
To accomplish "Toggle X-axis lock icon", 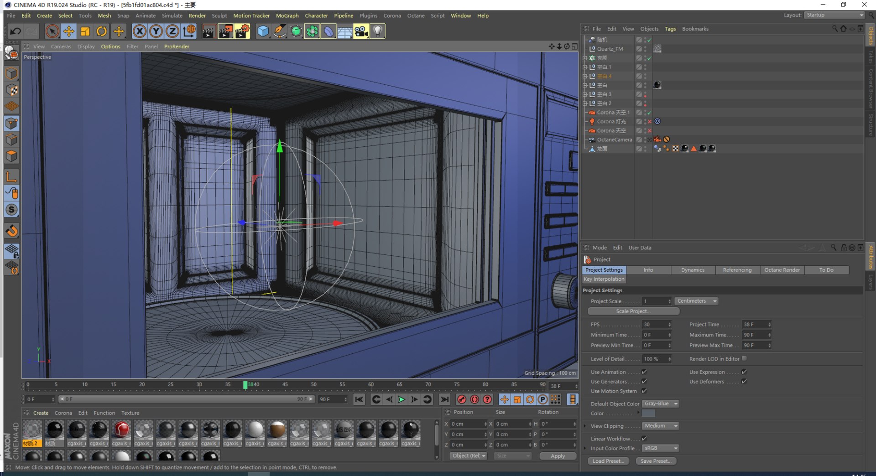I will [x=140, y=31].
